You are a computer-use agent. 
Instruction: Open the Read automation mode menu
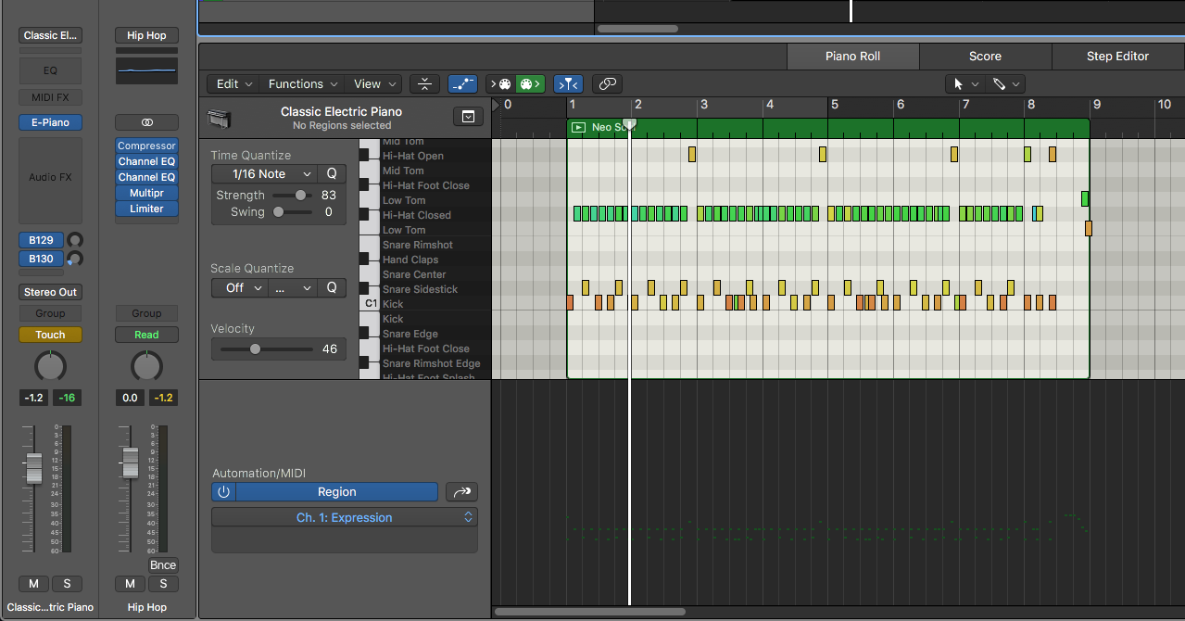146,335
